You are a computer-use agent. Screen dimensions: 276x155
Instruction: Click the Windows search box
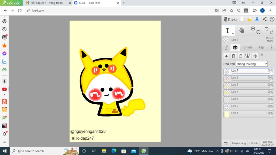click(x=44, y=151)
